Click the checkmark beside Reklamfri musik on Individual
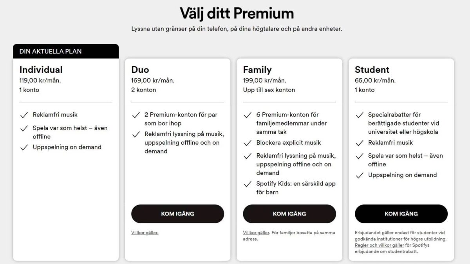 [23, 115]
